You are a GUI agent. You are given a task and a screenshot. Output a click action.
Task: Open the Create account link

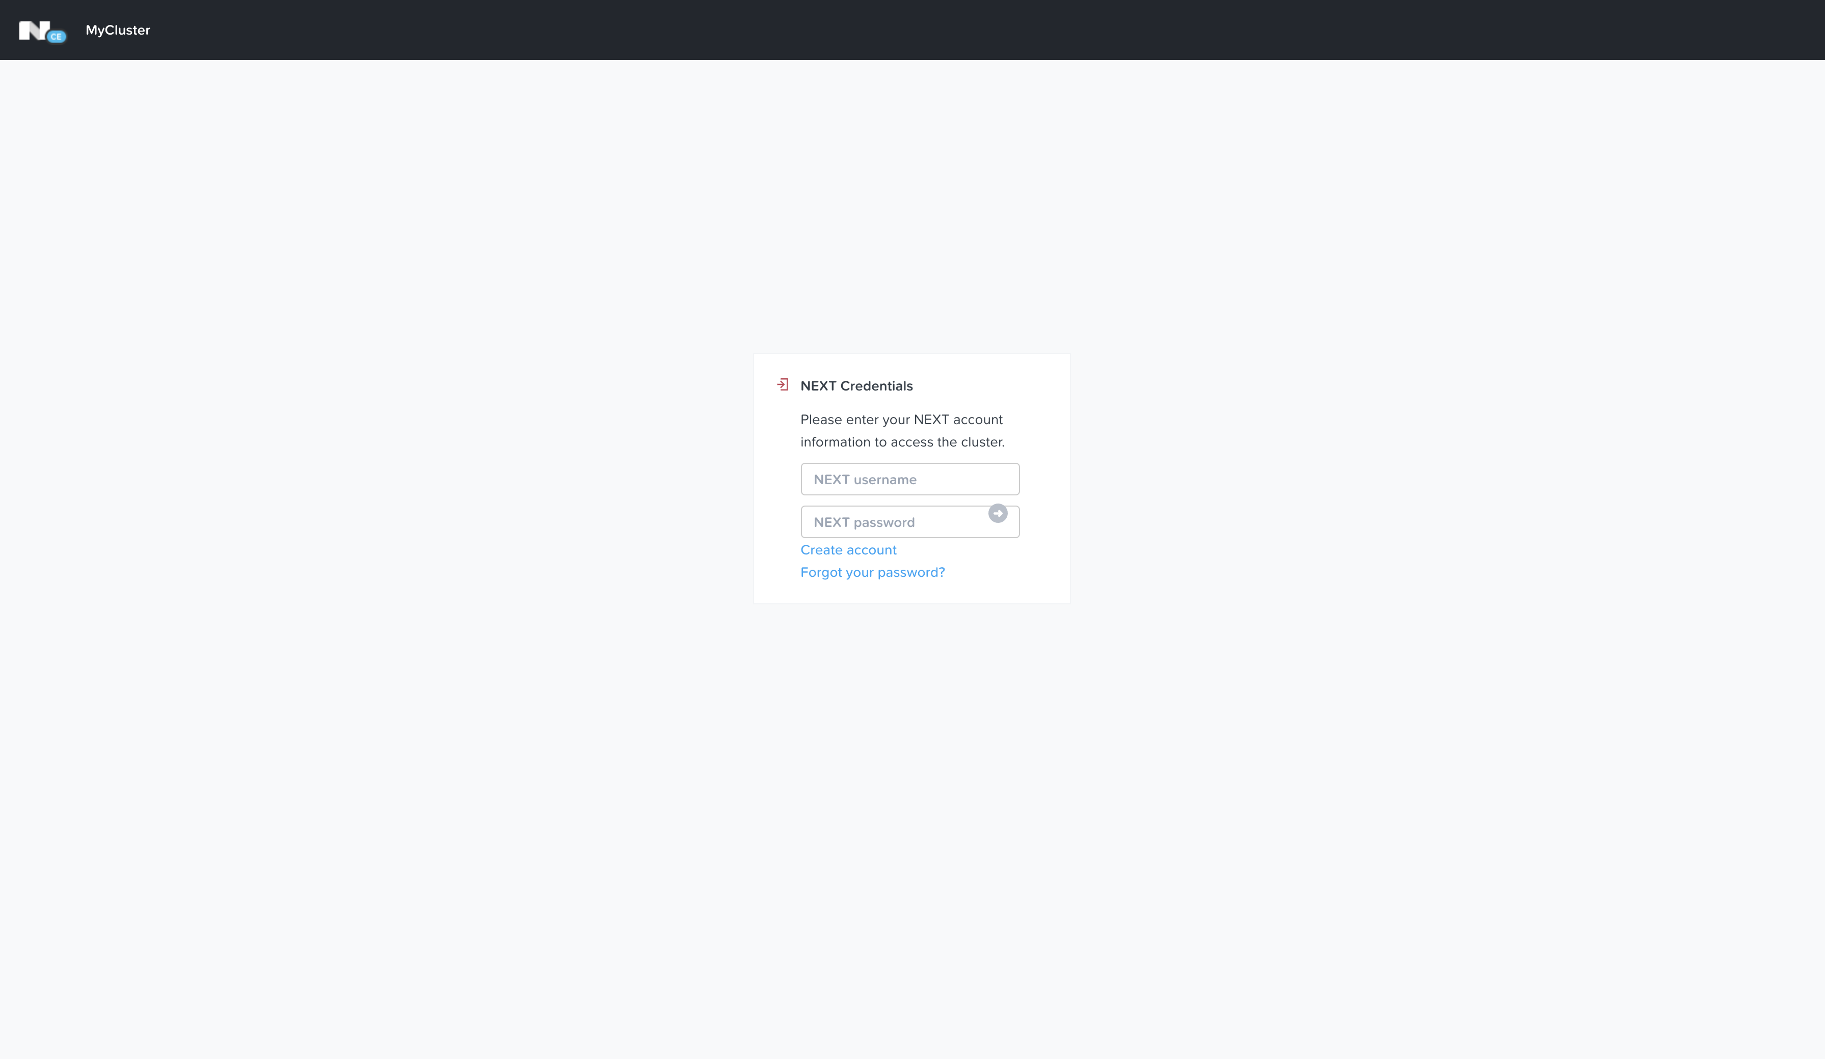[x=848, y=550]
